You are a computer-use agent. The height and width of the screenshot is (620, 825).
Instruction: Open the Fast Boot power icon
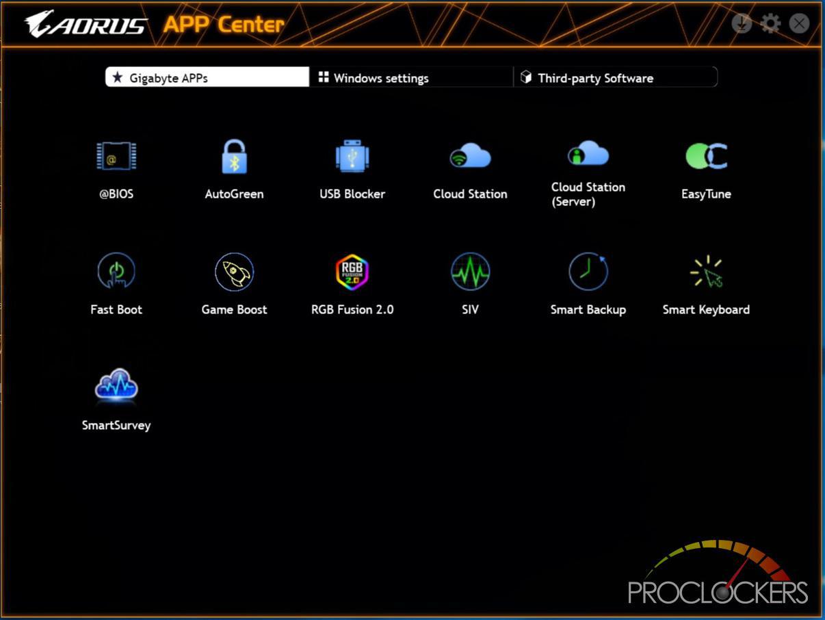pos(116,272)
